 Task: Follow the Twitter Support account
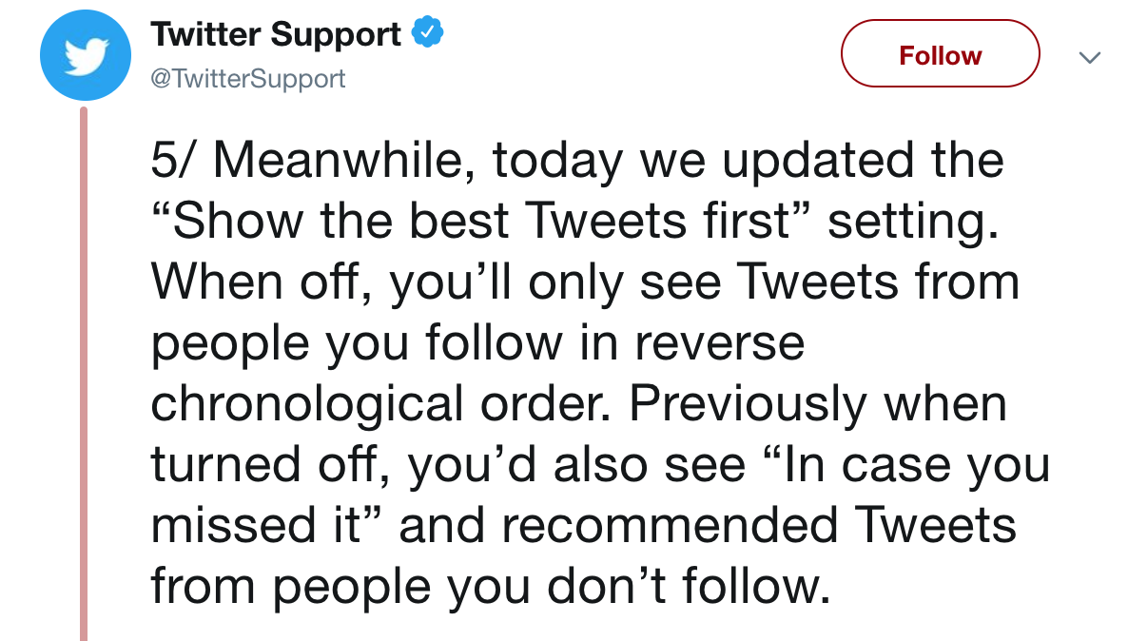tap(940, 54)
